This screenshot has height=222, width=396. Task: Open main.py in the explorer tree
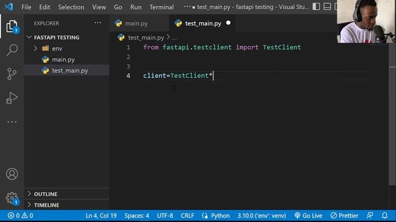click(67, 59)
